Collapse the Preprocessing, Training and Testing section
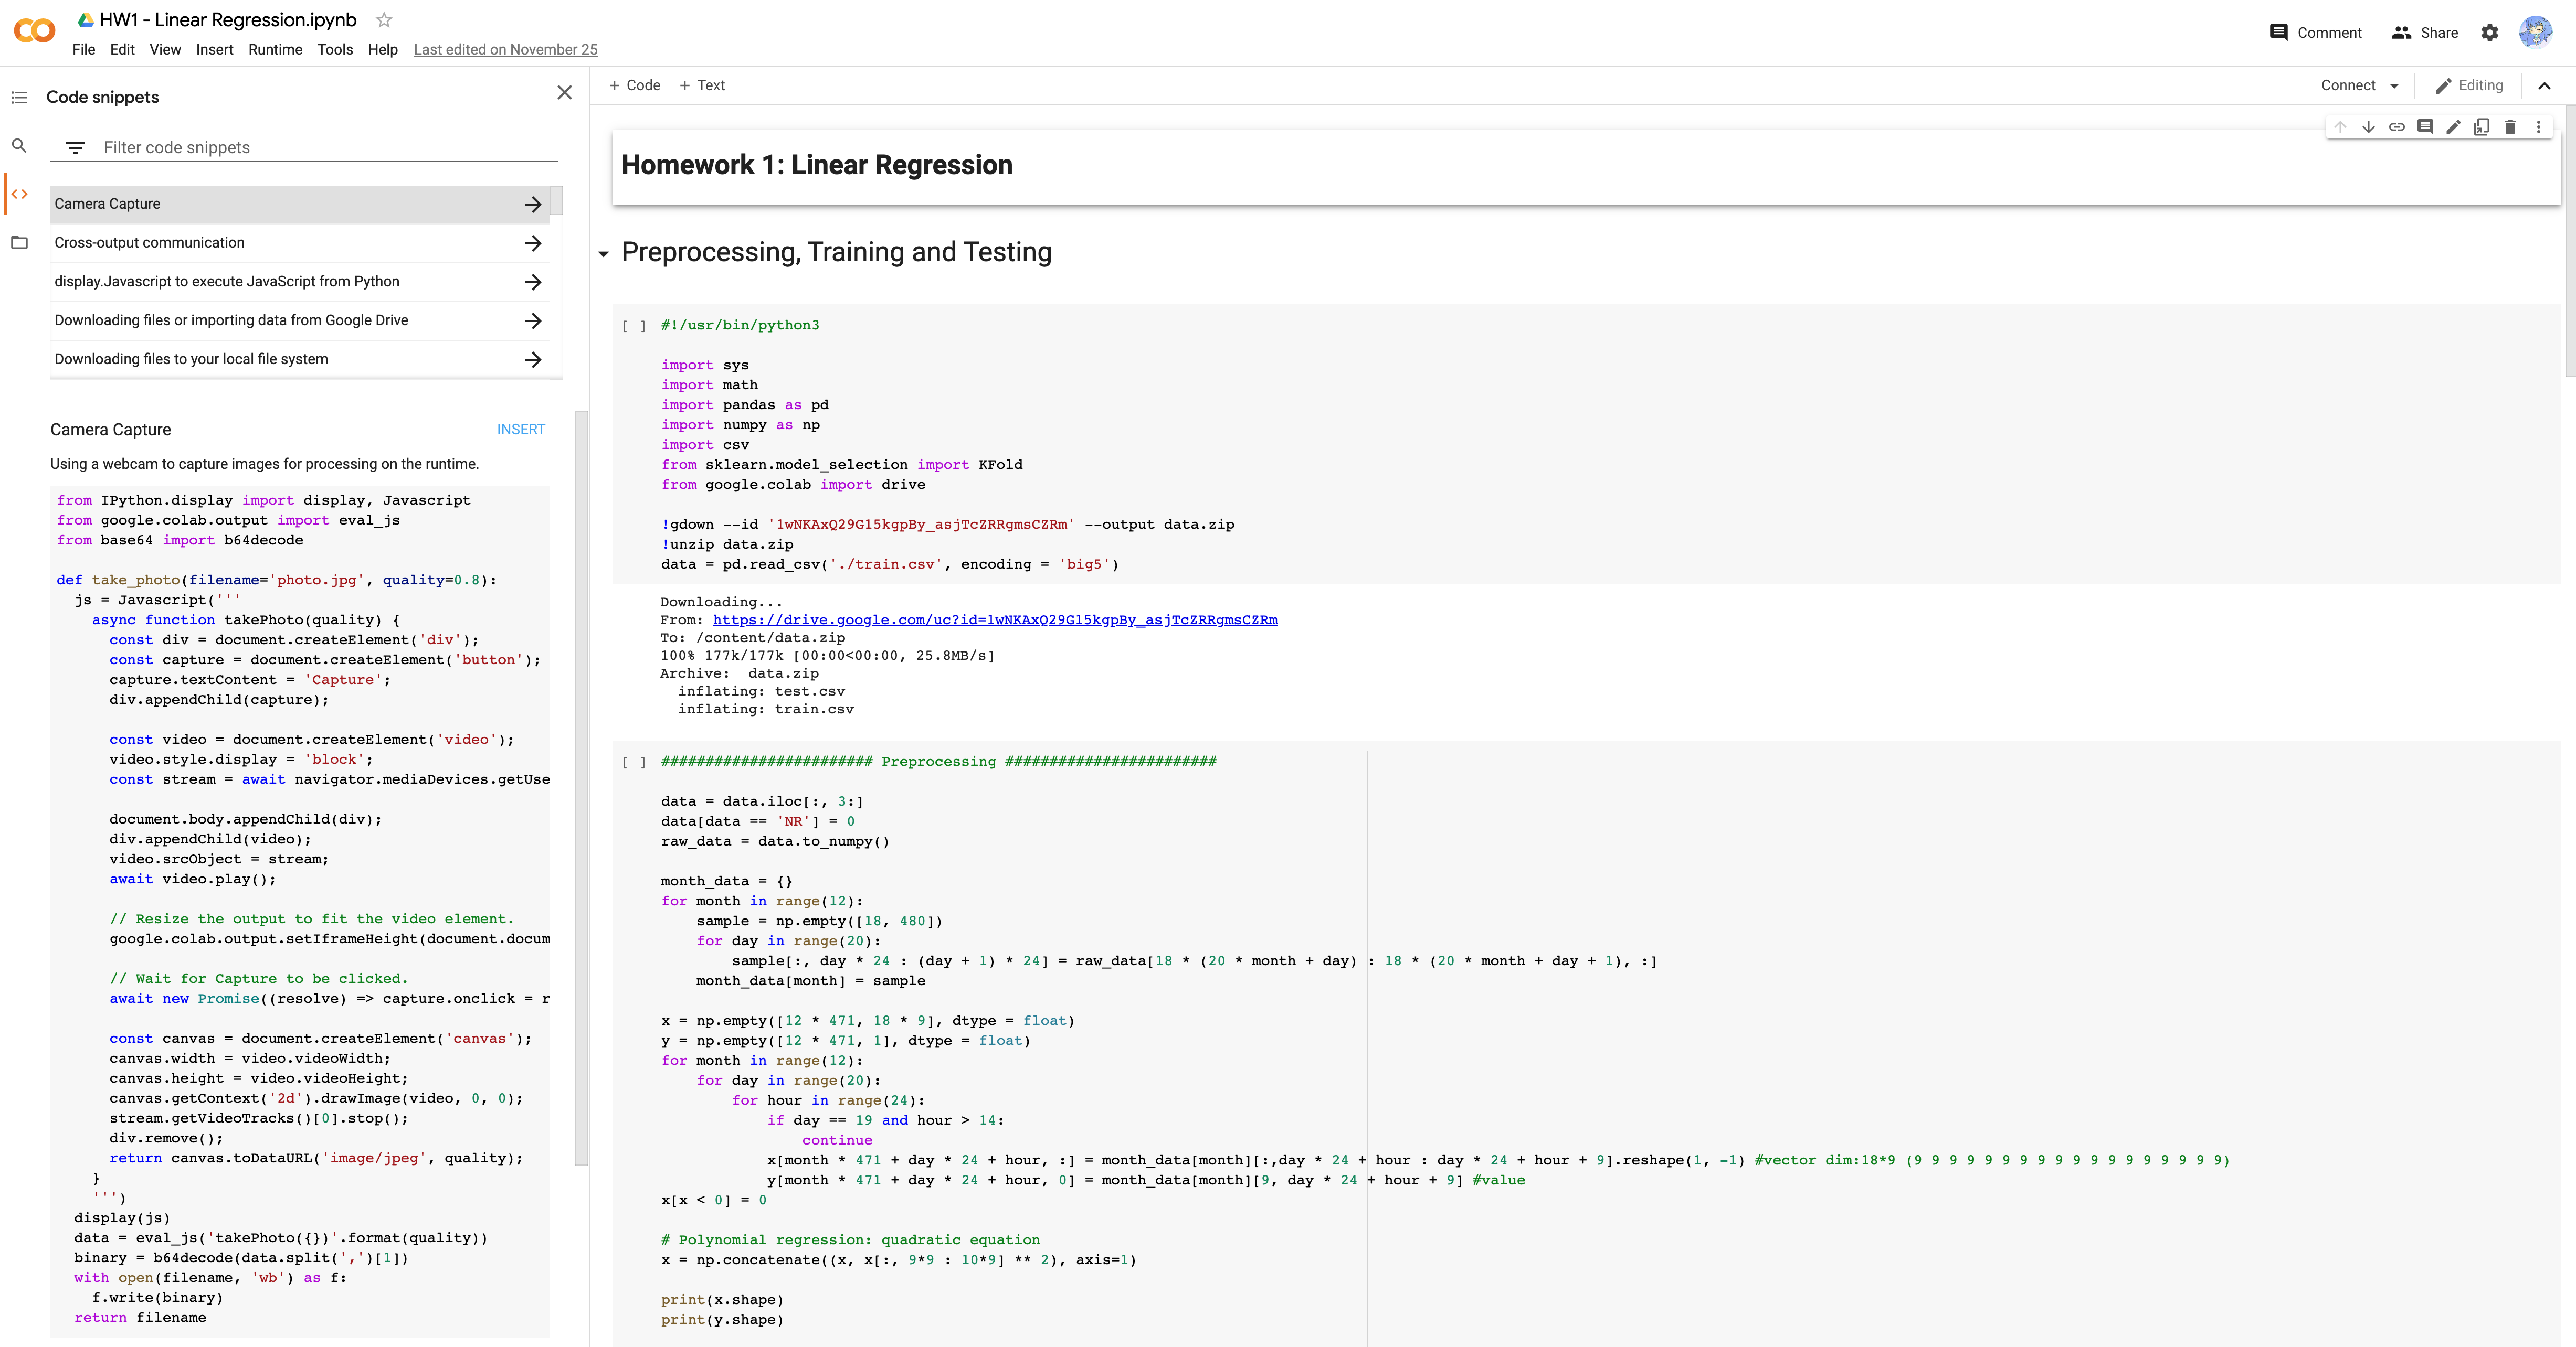This screenshot has width=2576, height=1347. [x=603, y=254]
